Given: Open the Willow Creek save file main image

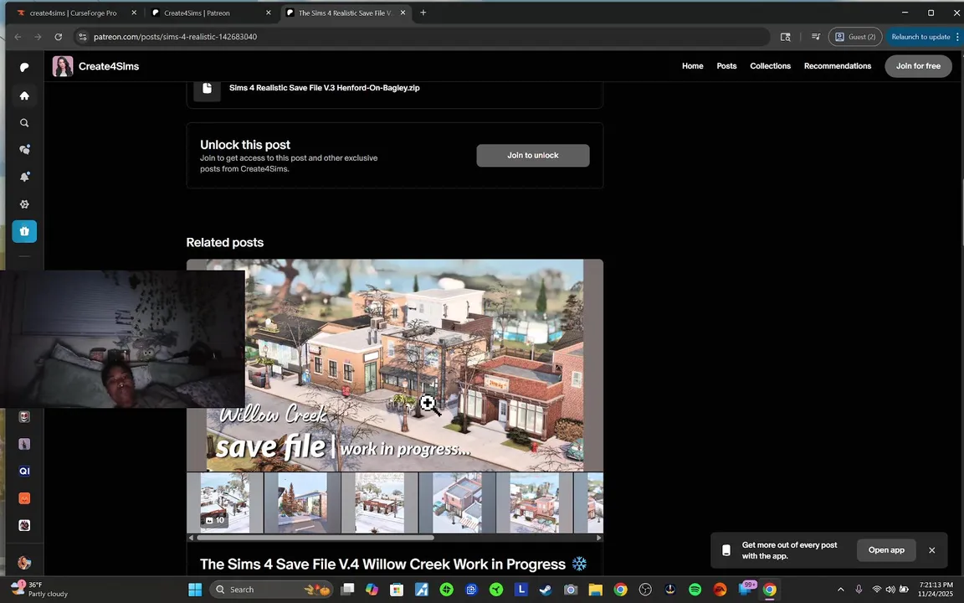Looking at the screenshot, I should [395, 365].
